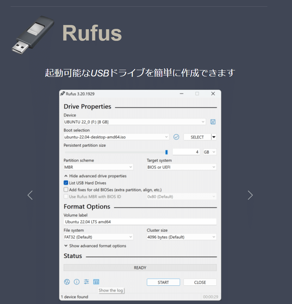Viewport: 292px width, 304px height.
Task: Click the 00:00:29 elapsed time text
Action: 211,297
